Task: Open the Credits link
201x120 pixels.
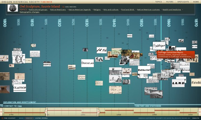Action: (196, 118)
